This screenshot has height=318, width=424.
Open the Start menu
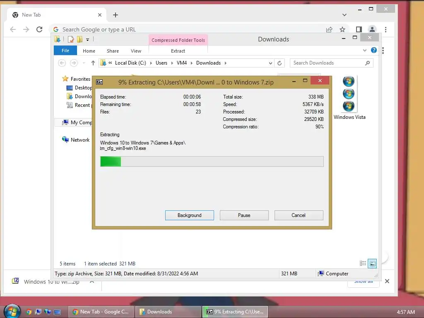12,311
